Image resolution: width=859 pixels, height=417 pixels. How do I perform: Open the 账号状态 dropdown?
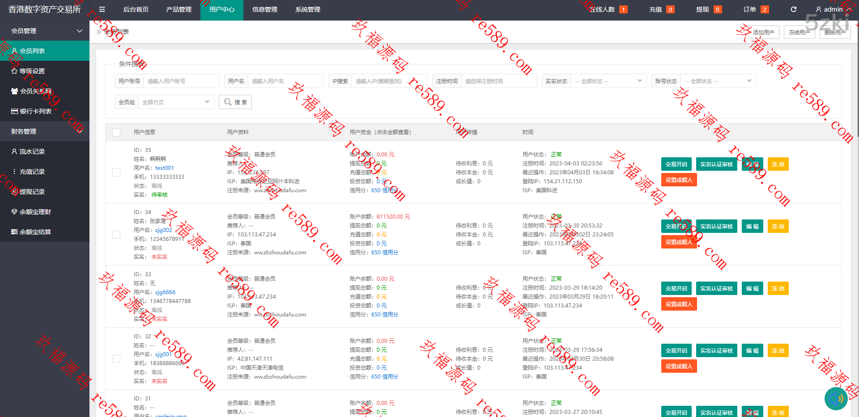pyautogui.click(x=718, y=81)
